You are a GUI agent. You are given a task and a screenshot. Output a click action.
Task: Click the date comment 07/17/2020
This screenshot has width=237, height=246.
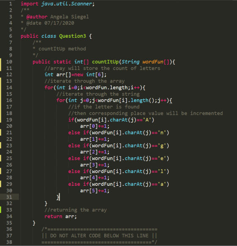(x=59, y=23)
